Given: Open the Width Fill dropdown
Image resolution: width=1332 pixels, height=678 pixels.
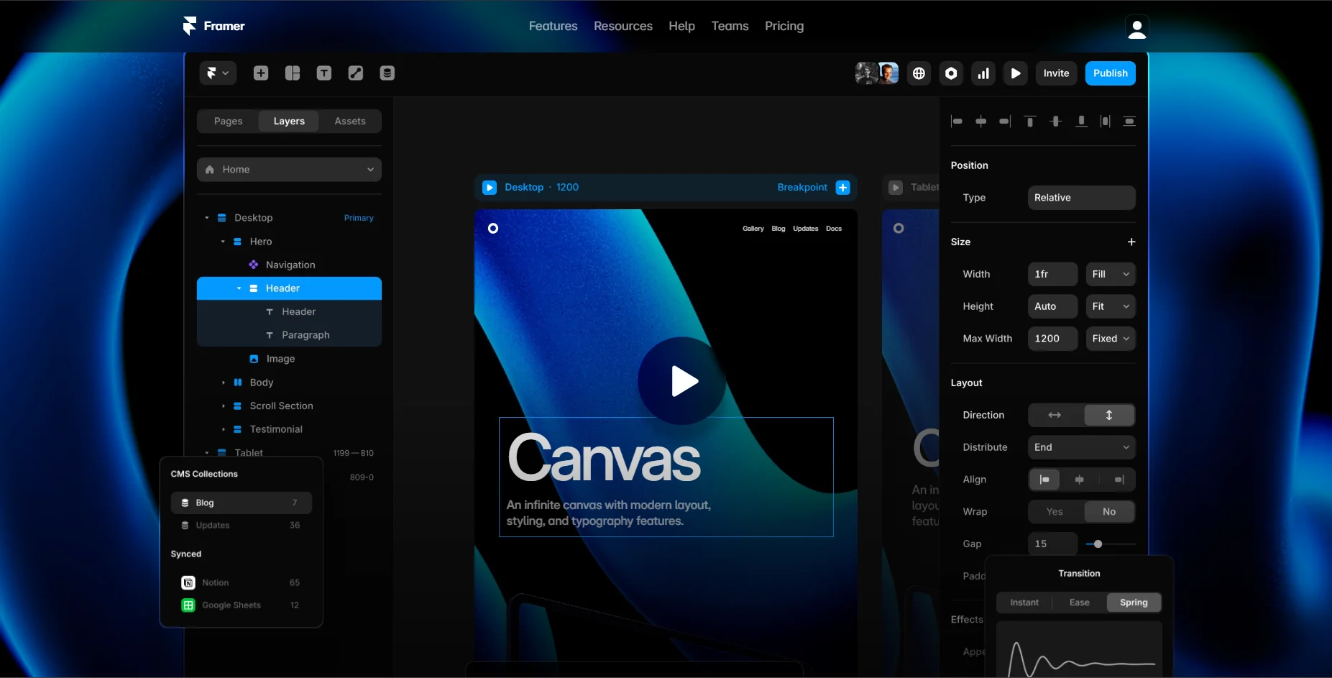Looking at the screenshot, I should [1111, 274].
